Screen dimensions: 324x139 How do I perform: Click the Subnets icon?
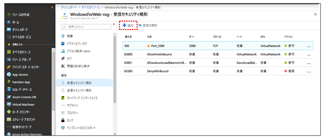(x=63, y=105)
